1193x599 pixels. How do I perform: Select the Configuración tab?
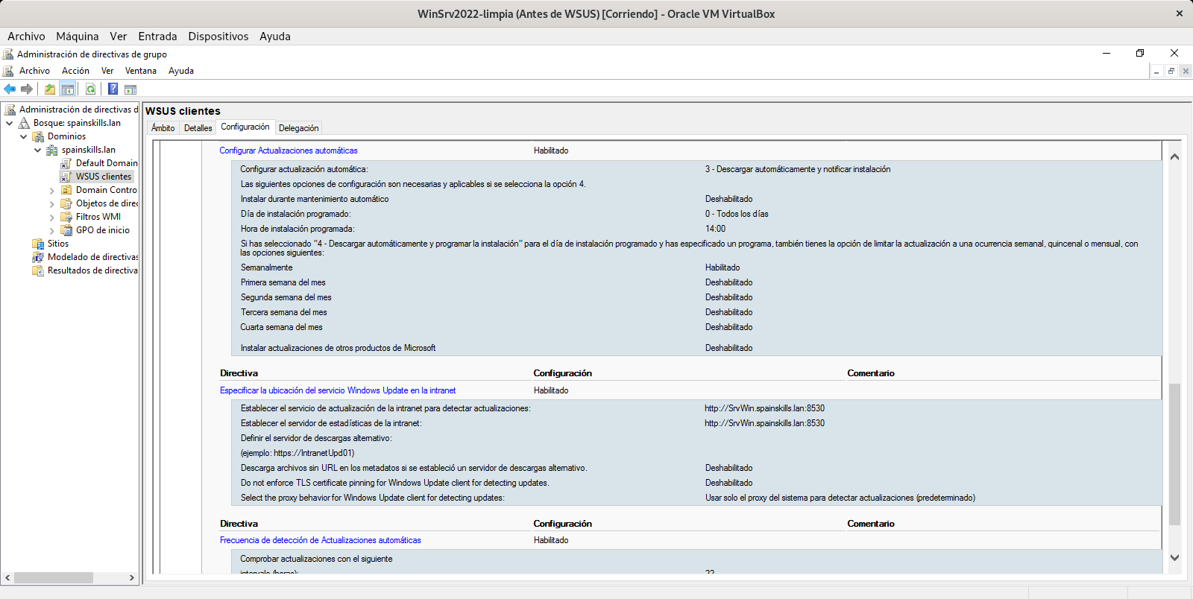[x=245, y=127]
